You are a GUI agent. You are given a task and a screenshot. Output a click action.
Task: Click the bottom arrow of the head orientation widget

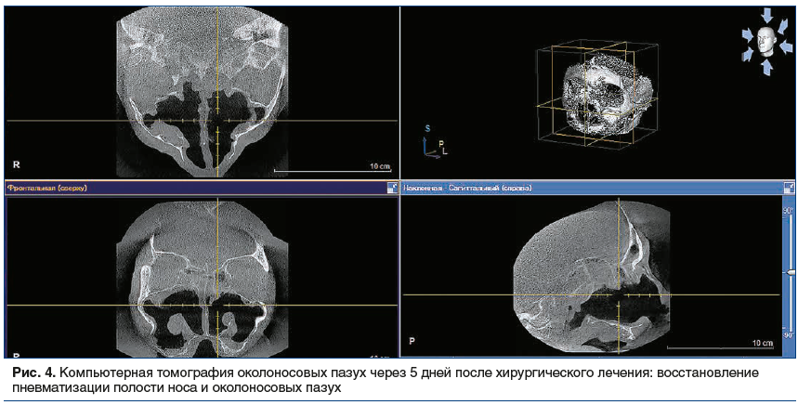(765, 67)
